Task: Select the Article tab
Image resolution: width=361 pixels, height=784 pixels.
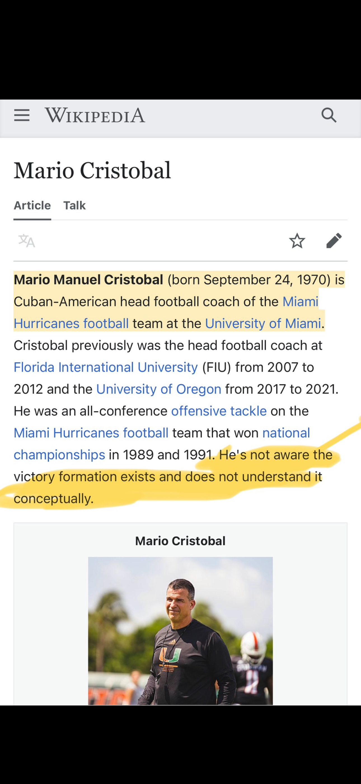Action: pos(32,206)
